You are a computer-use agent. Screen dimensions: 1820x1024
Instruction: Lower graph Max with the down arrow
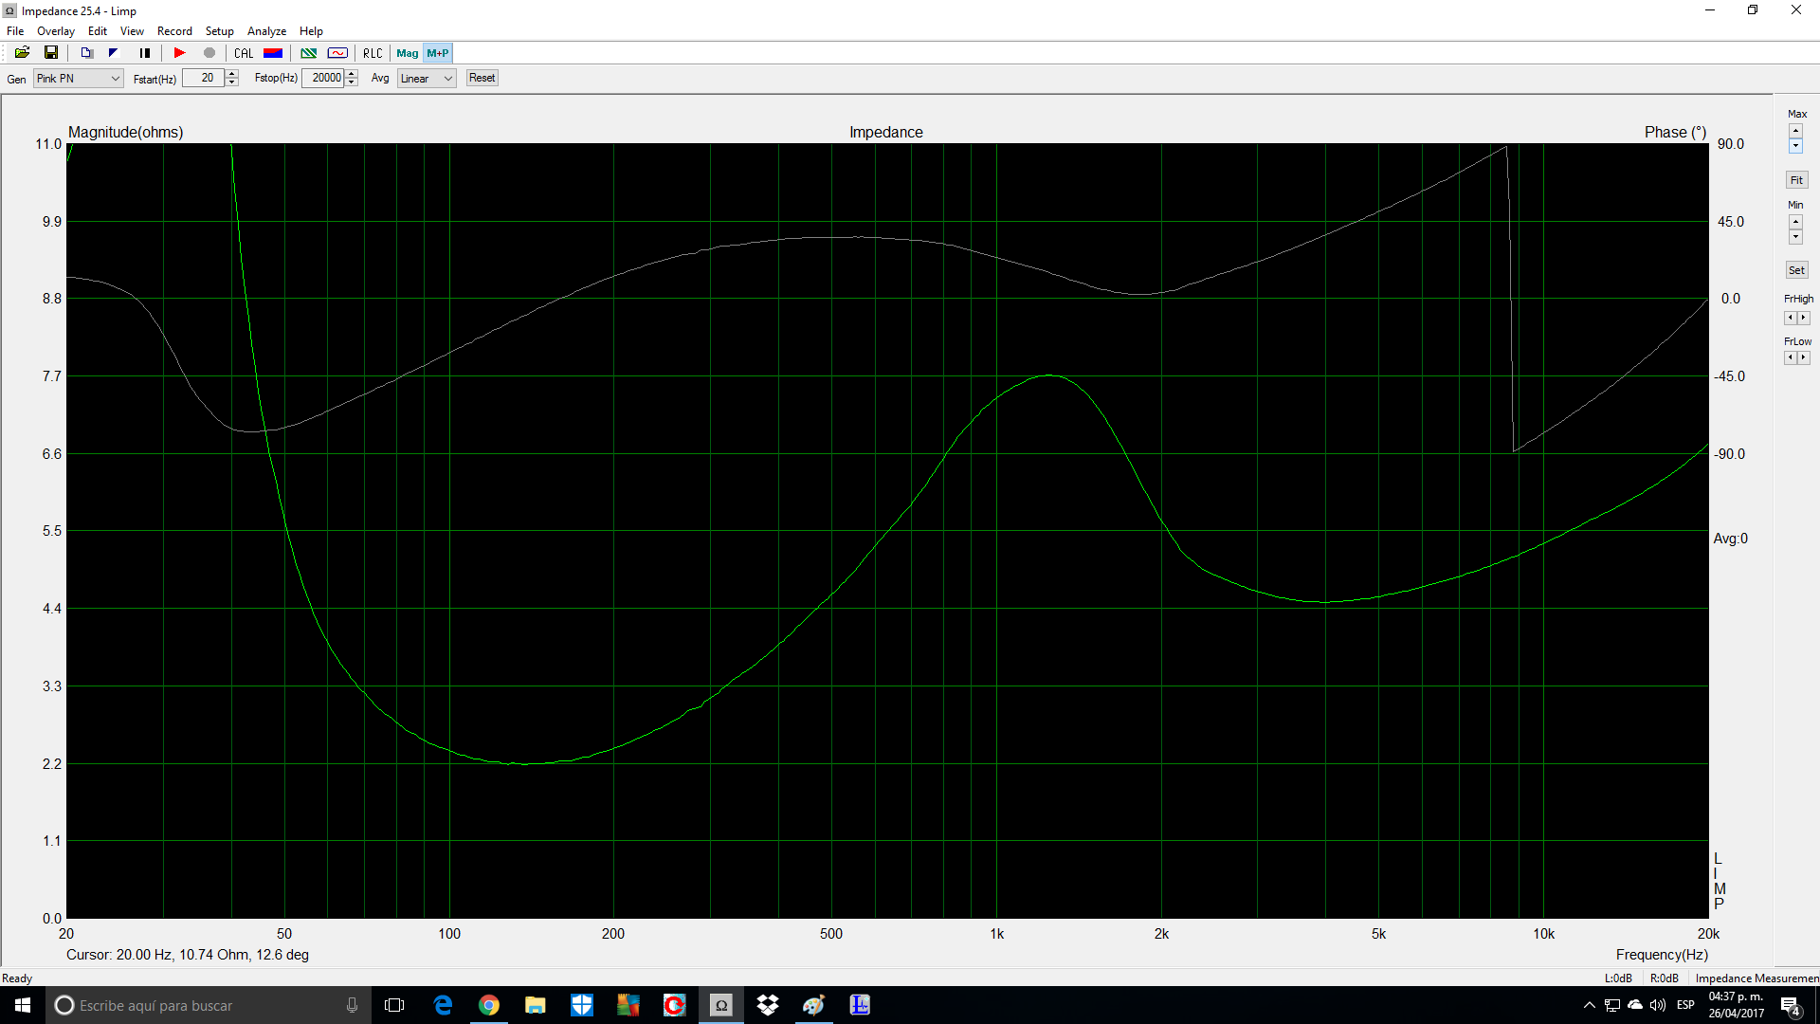[x=1795, y=146]
